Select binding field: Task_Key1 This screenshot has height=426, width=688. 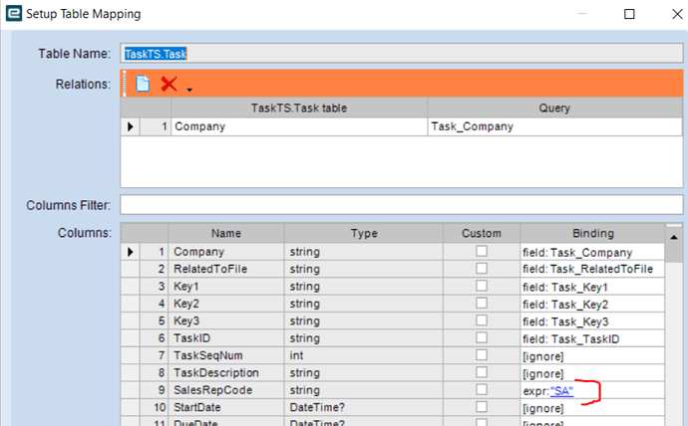(x=593, y=287)
